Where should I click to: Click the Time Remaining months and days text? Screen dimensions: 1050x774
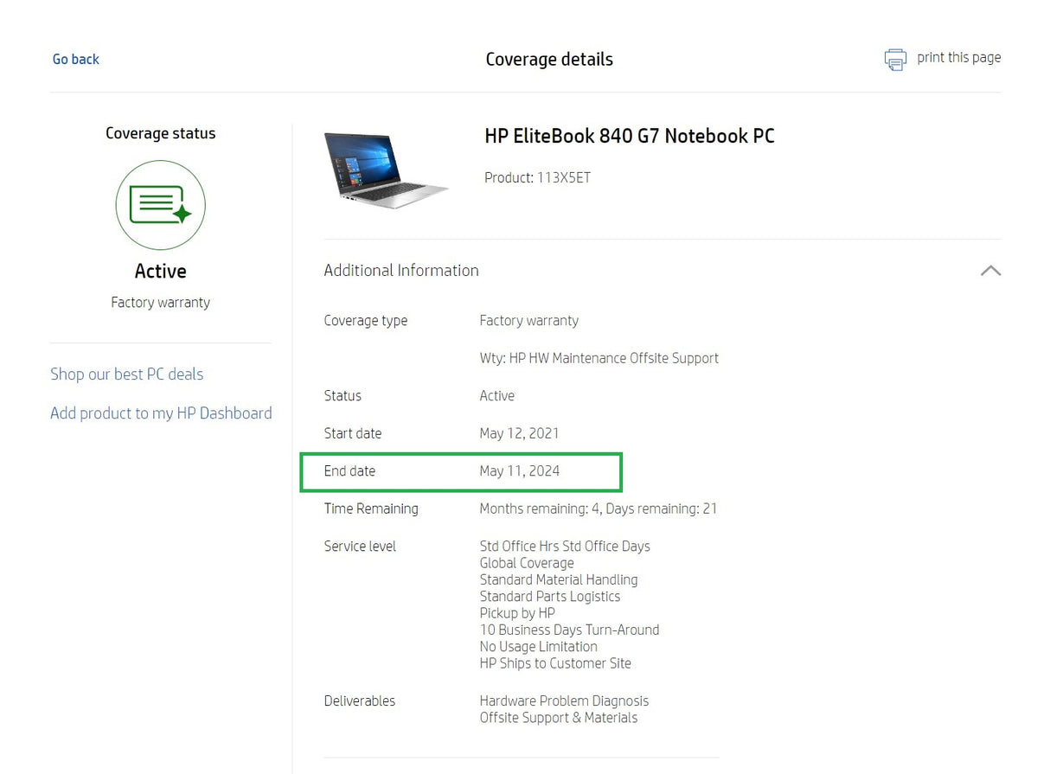point(598,509)
